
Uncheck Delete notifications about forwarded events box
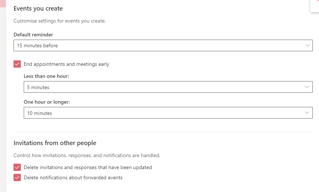17,177
